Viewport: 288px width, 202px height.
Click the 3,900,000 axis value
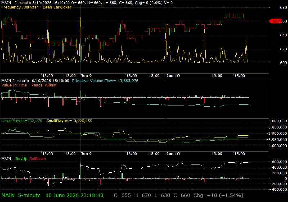pos(278,133)
